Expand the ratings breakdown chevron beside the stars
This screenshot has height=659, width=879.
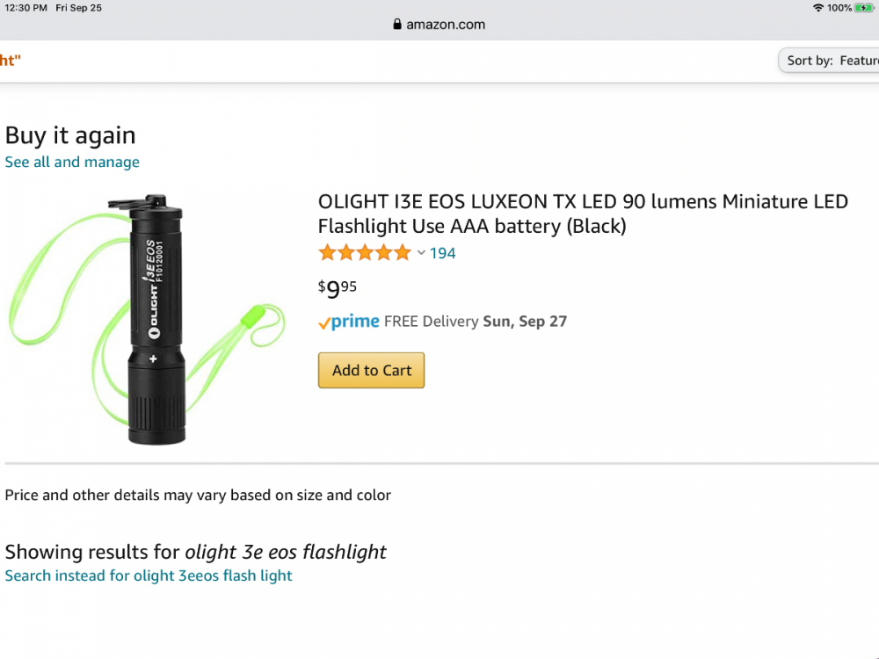[421, 253]
